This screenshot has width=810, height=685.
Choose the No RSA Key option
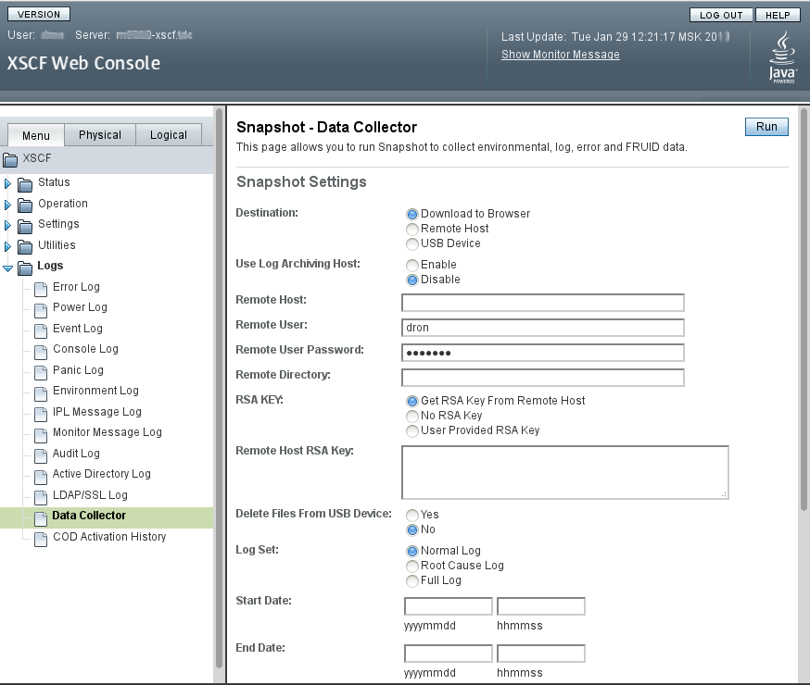(x=412, y=417)
